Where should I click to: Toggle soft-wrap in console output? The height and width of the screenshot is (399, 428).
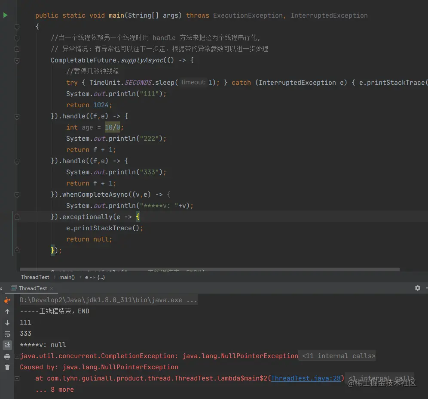[7, 334]
